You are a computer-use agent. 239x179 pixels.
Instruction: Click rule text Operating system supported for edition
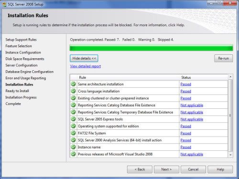109,126
